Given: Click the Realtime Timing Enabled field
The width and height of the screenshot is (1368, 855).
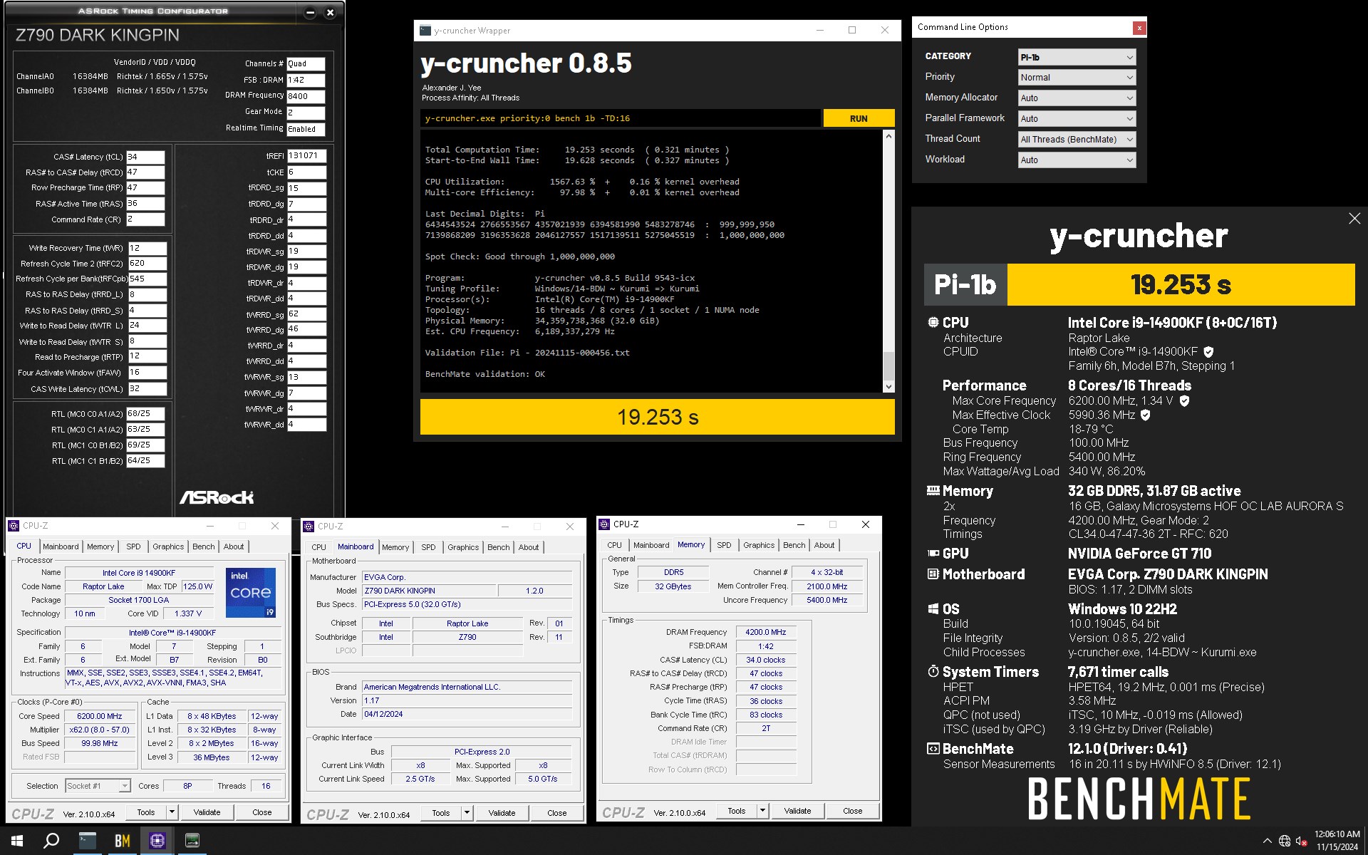Looking at the screenshot, I should pyautogui.click(x=306, y=129).
